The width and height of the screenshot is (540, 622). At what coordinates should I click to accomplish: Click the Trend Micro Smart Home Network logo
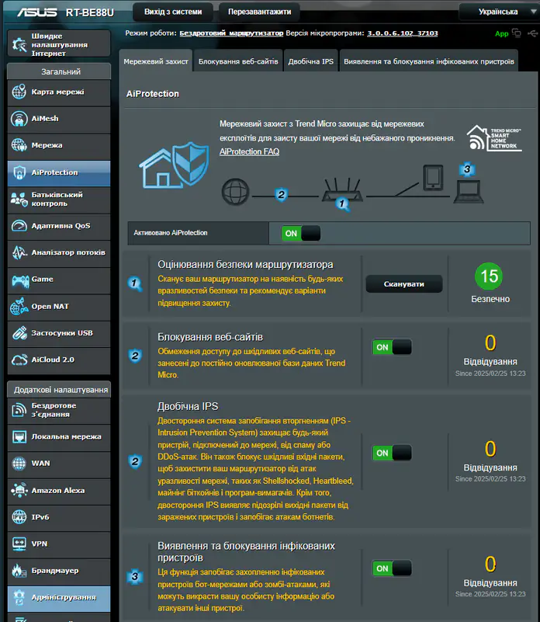494,138
